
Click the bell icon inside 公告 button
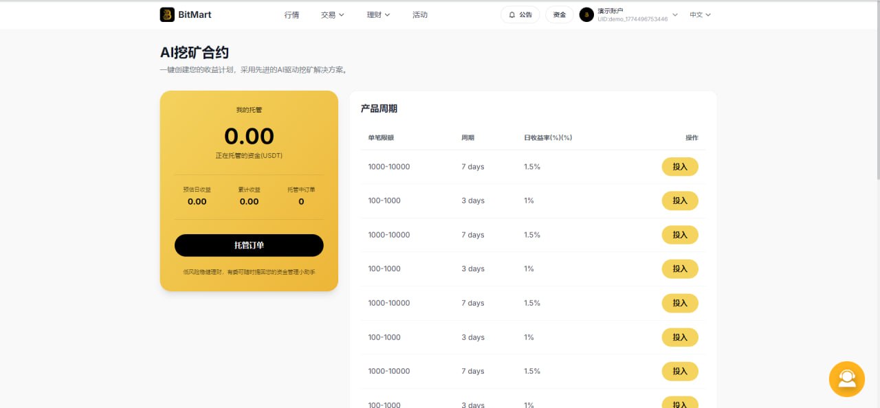coord(511,14)
